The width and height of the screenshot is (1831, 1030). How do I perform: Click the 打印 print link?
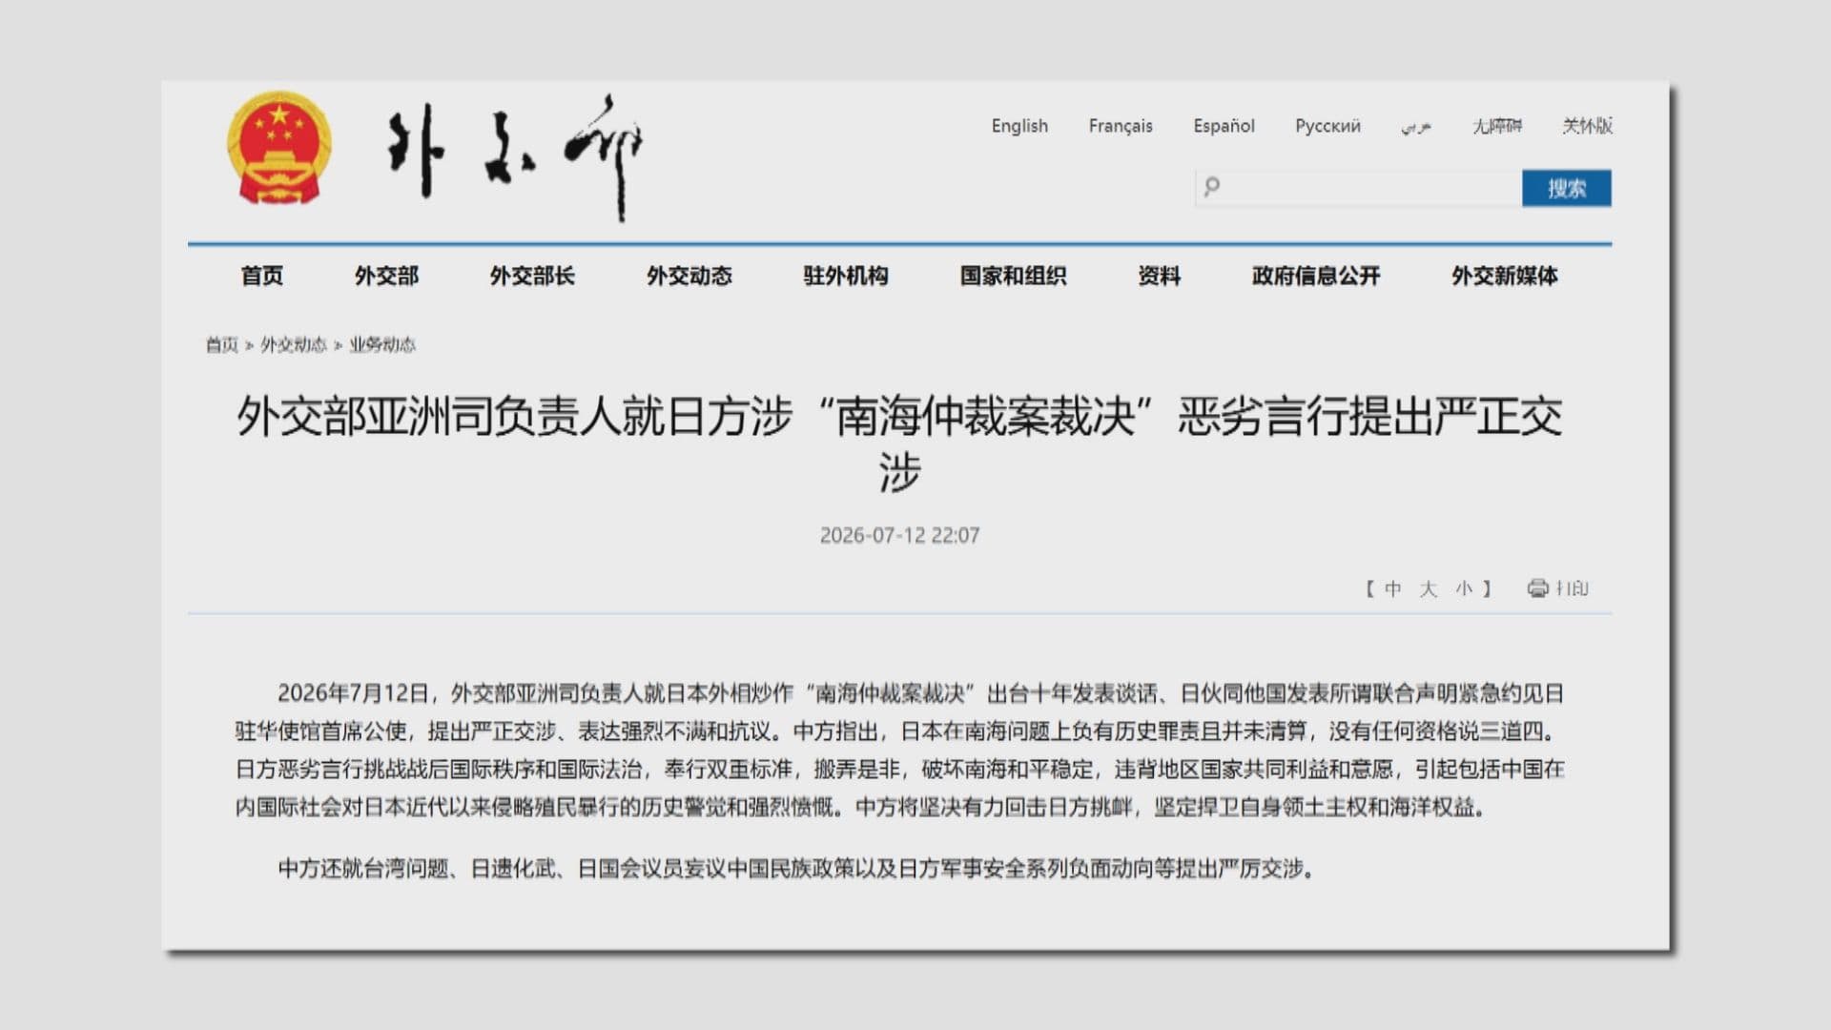coord(1572,588)
